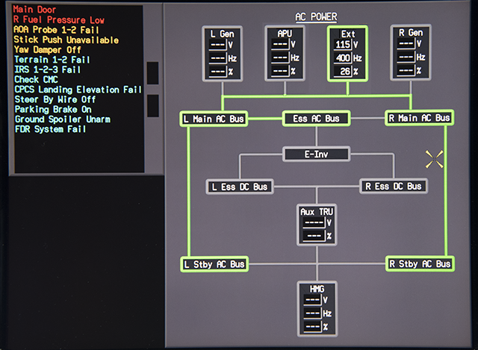Click the yellow cross cursor marker

coord(435,159)
